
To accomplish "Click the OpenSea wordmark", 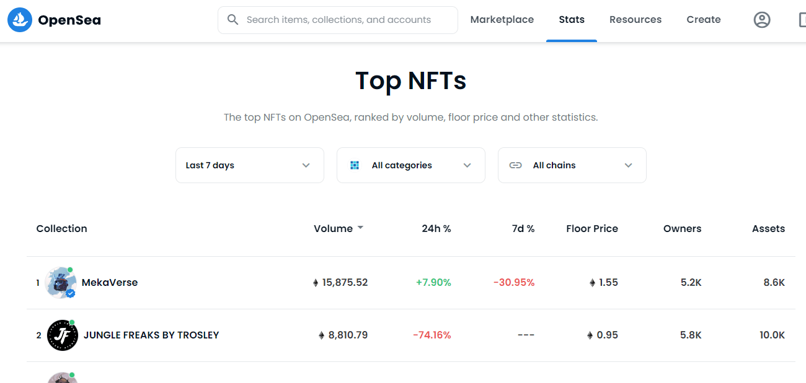I will [x=69, y=20].
